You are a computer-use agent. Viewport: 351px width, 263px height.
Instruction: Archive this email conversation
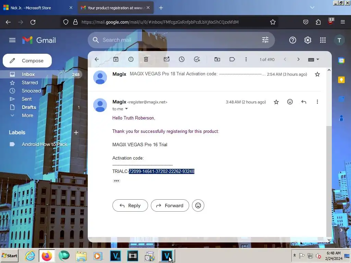pyautogui.click(x=116, y=59)
